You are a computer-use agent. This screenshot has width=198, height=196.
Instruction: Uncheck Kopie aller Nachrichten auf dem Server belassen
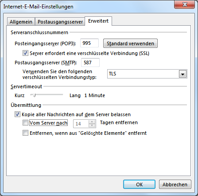17,114
